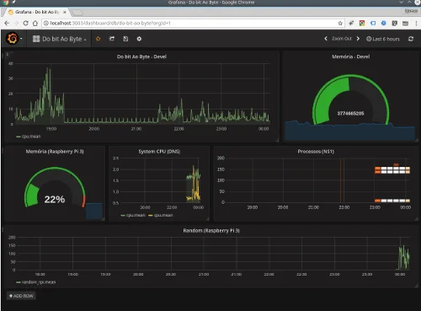Open the 'Memória (Raspberry Pi 3)' panel title menu
This screenshot has height=311, width=421.
click(x=55, y=152)
